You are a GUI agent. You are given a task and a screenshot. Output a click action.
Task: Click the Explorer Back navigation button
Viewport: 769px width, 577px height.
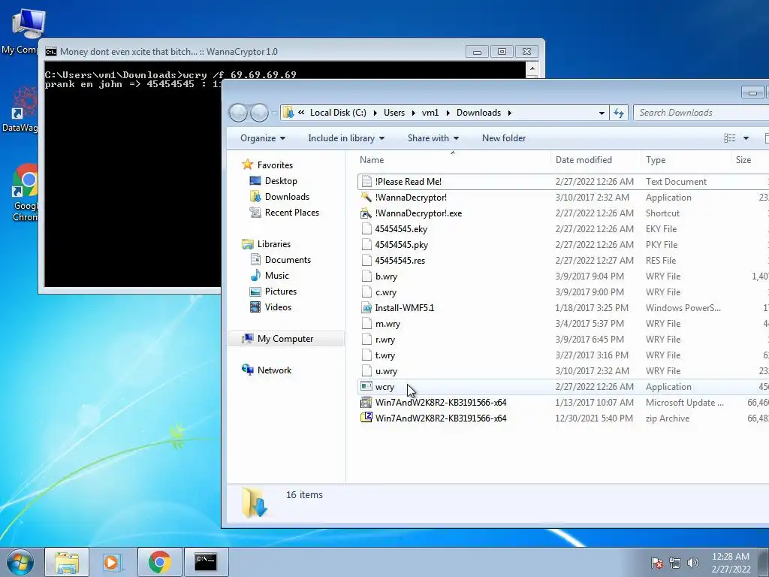tap(238, 113)
